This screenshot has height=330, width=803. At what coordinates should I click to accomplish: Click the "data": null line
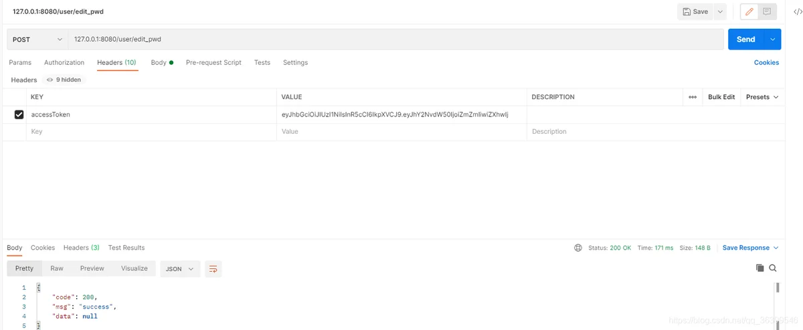tap(75, 315)
